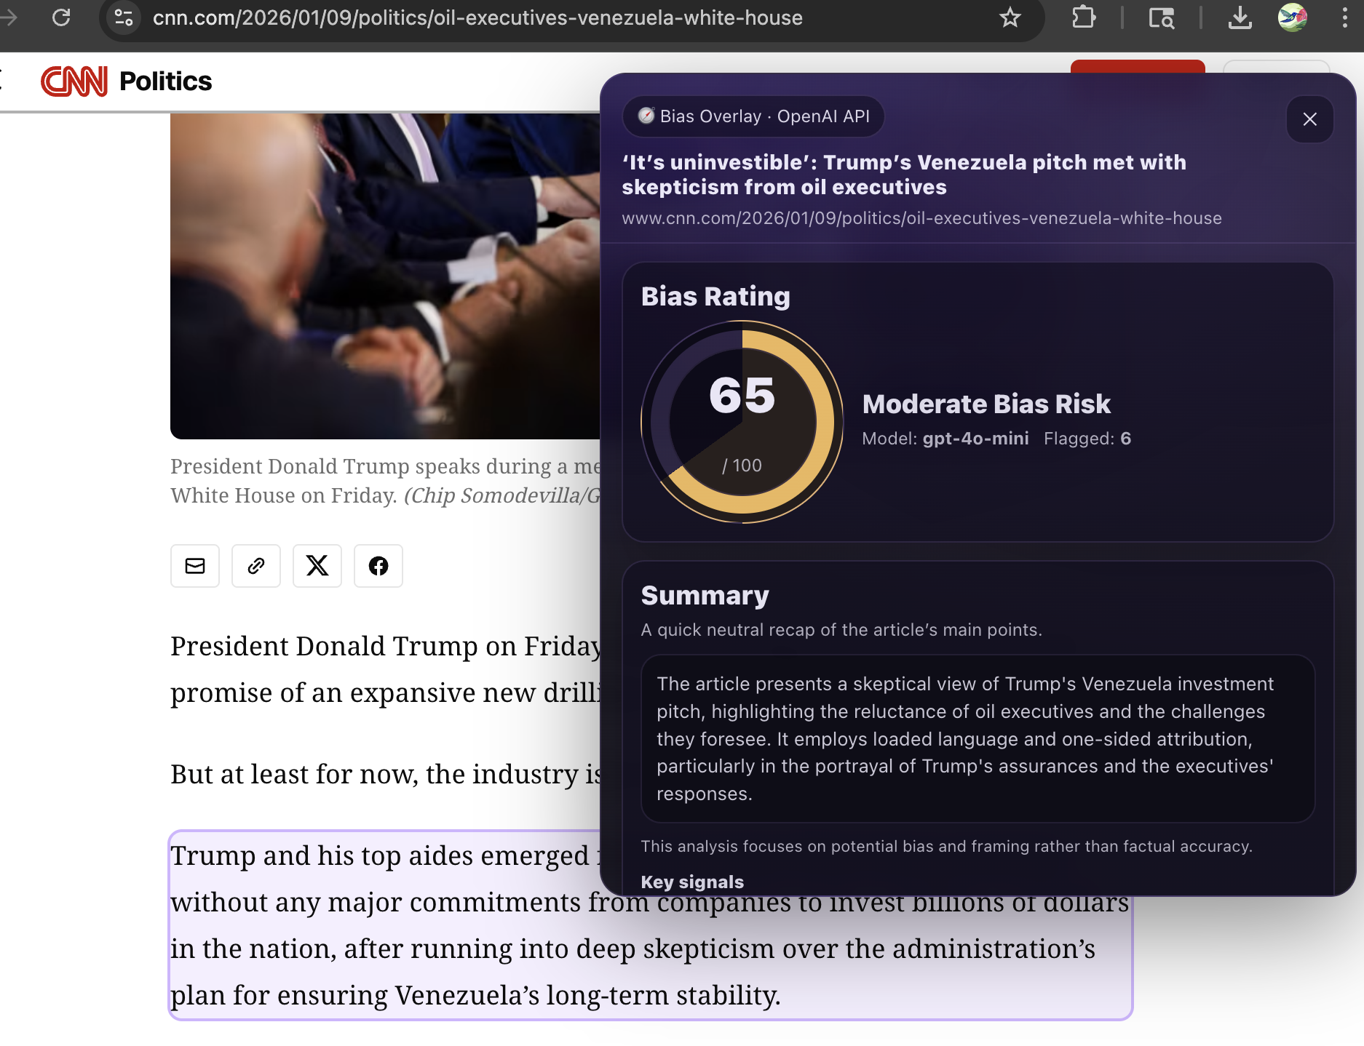The width and height of the screenshot is (1364, 1046).
Task: Share the article by email icon
Action: (x=195, y=566)
